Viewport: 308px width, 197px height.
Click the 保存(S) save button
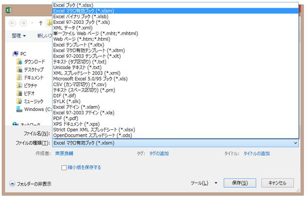240,183
